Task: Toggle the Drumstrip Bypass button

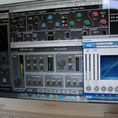Action: click(x=15, y=53)
